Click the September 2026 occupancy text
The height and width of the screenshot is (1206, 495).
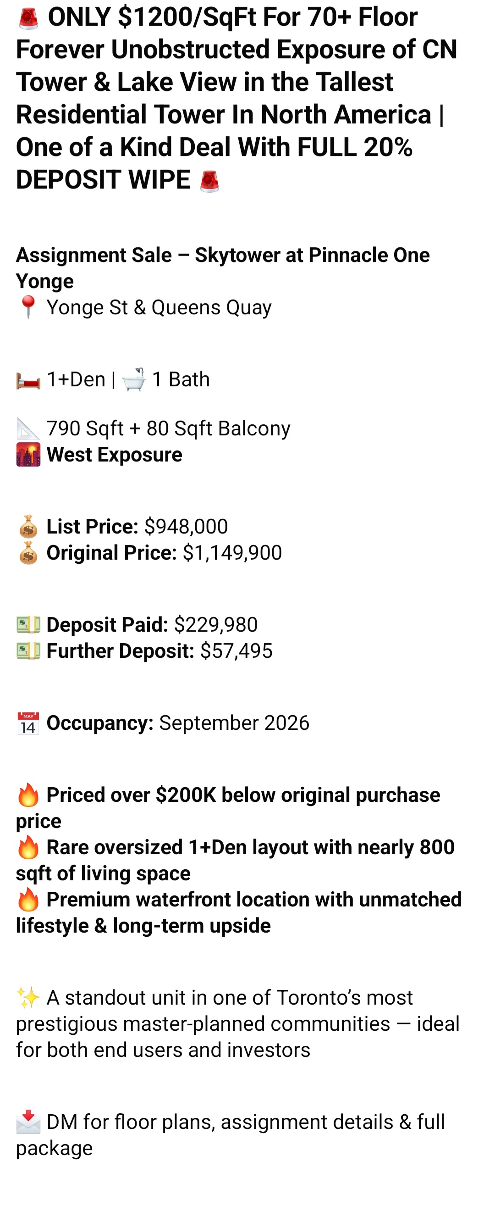[x=234, y=723]
